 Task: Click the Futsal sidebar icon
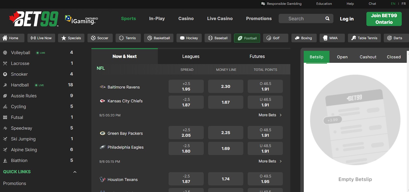pyautogui.click(x=5, y=117)
